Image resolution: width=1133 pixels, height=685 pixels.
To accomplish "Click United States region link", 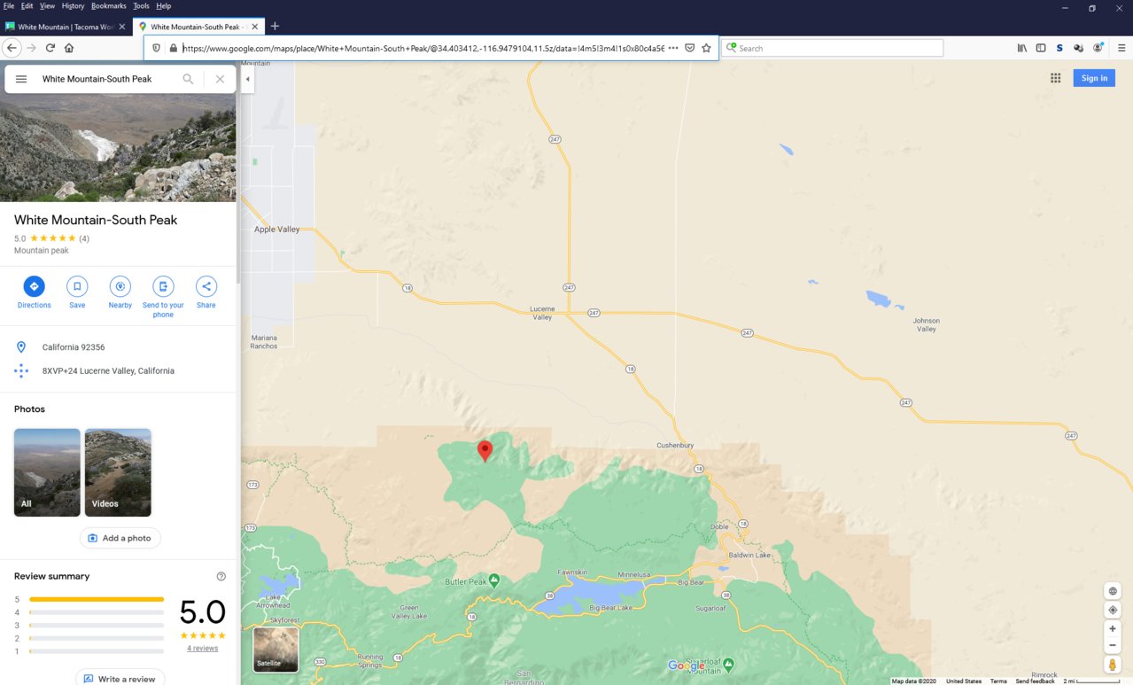I will point(964,681).
